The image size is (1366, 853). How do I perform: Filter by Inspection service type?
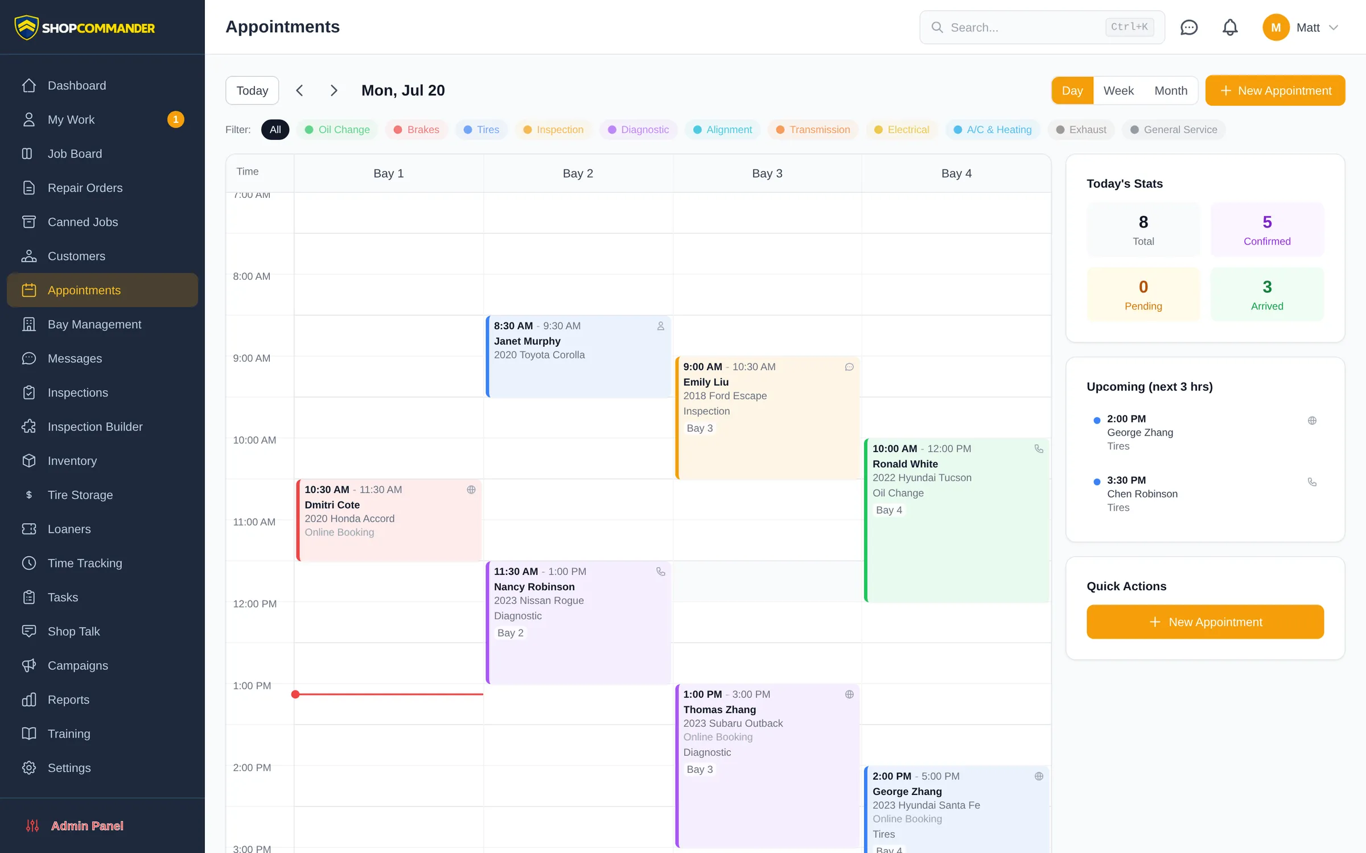553,130
